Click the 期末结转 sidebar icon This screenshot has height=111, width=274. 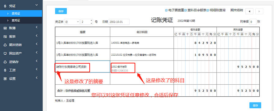[5, 45]
